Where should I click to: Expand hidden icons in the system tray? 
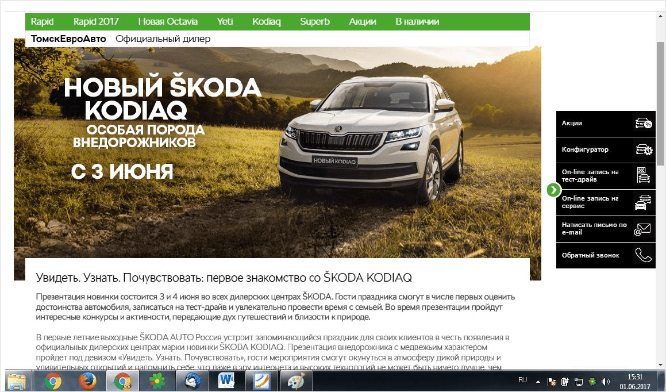pyautogui.click(x=537, y=380)
